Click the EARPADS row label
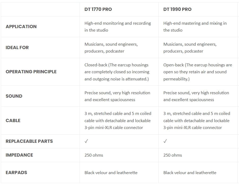This screenshot has width=239, height=185. pos(16,173)
